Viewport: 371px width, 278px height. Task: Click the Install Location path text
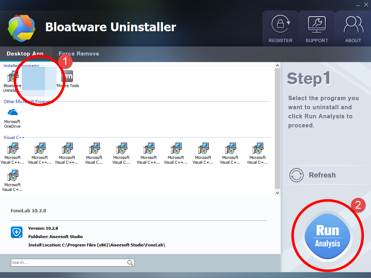97,245
